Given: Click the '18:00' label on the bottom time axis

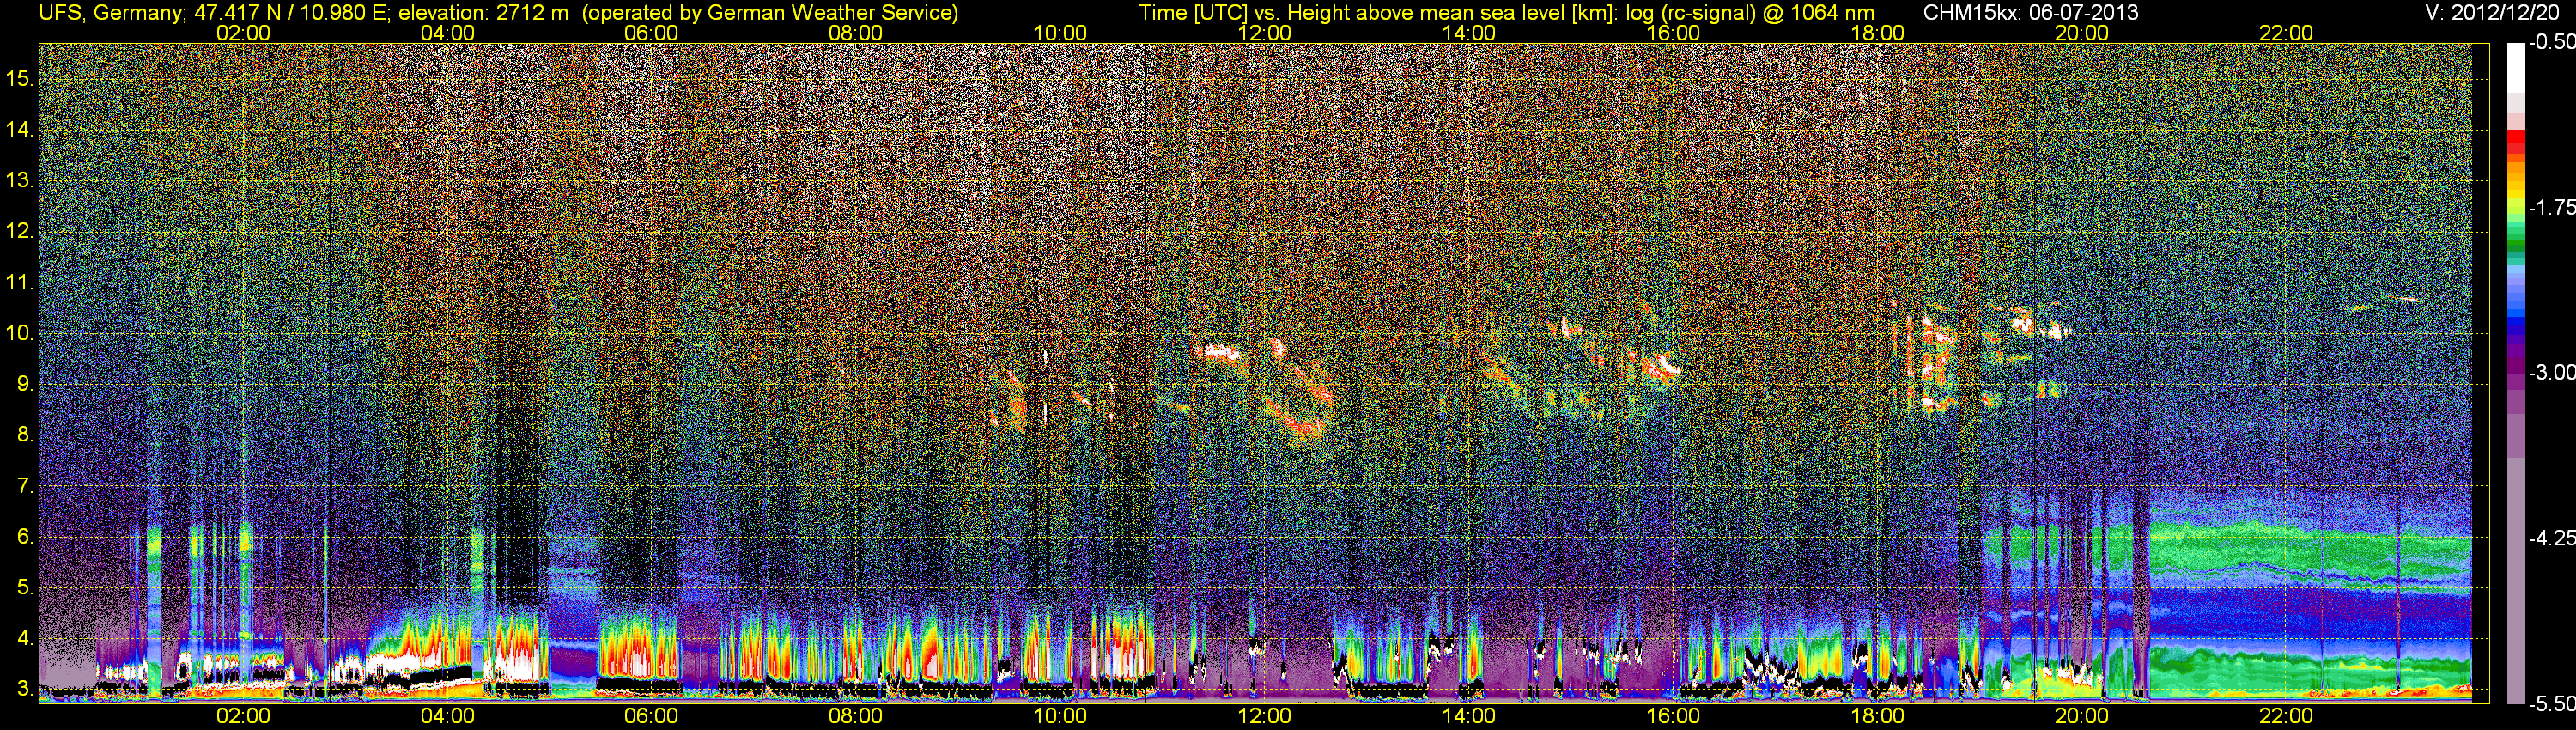Looking at the screenshot, I should tap(1877, 716).
